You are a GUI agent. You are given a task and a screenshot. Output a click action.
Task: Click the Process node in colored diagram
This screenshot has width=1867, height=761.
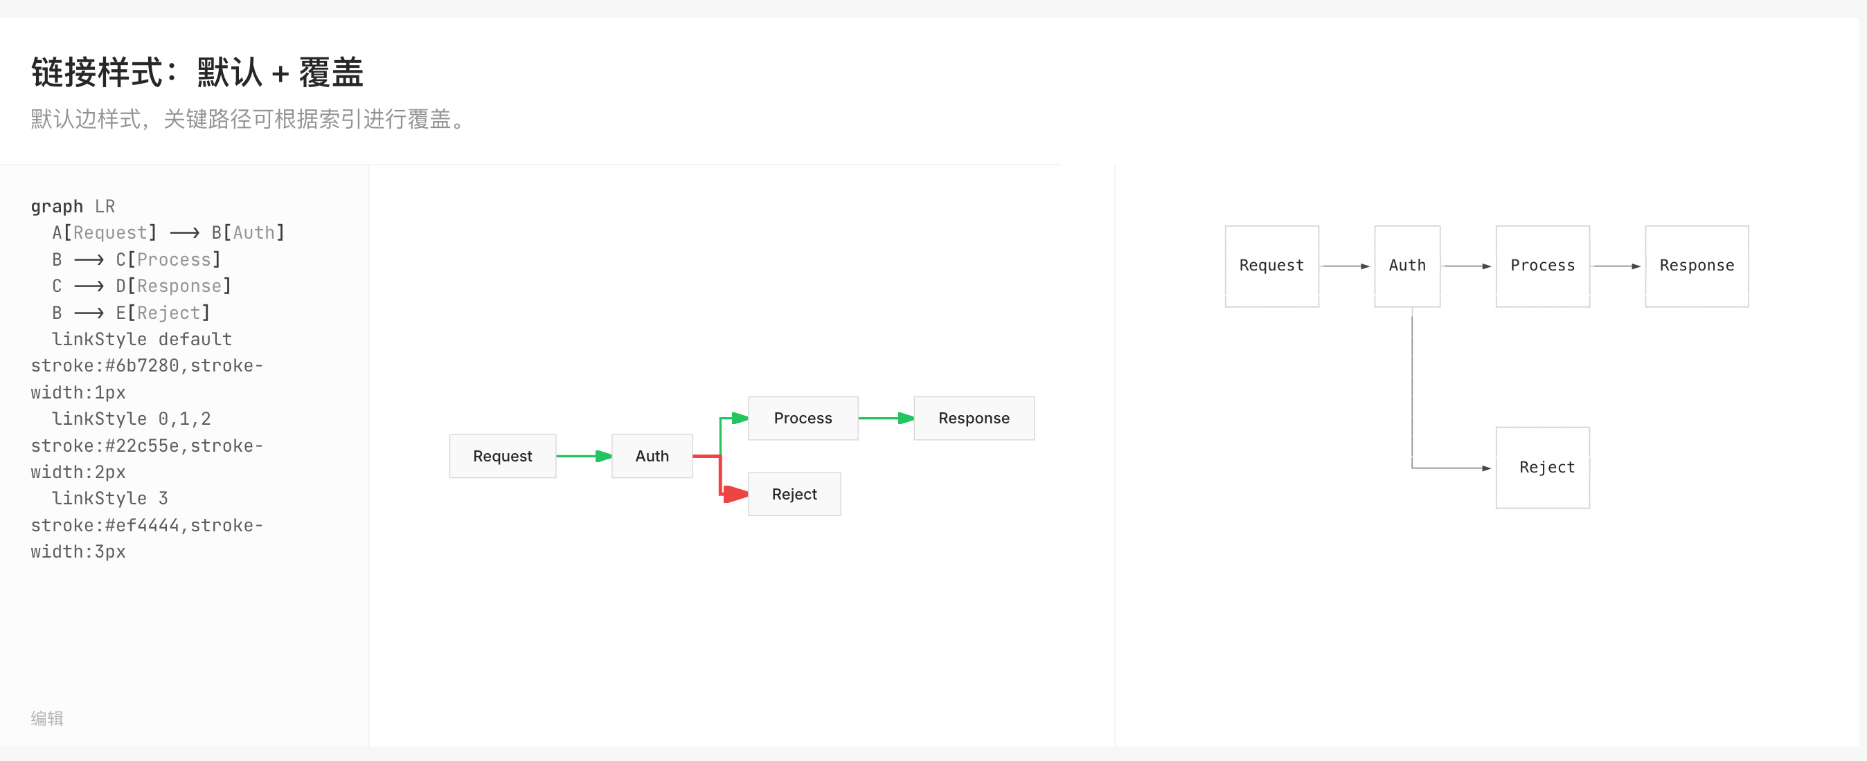[803, 418]
